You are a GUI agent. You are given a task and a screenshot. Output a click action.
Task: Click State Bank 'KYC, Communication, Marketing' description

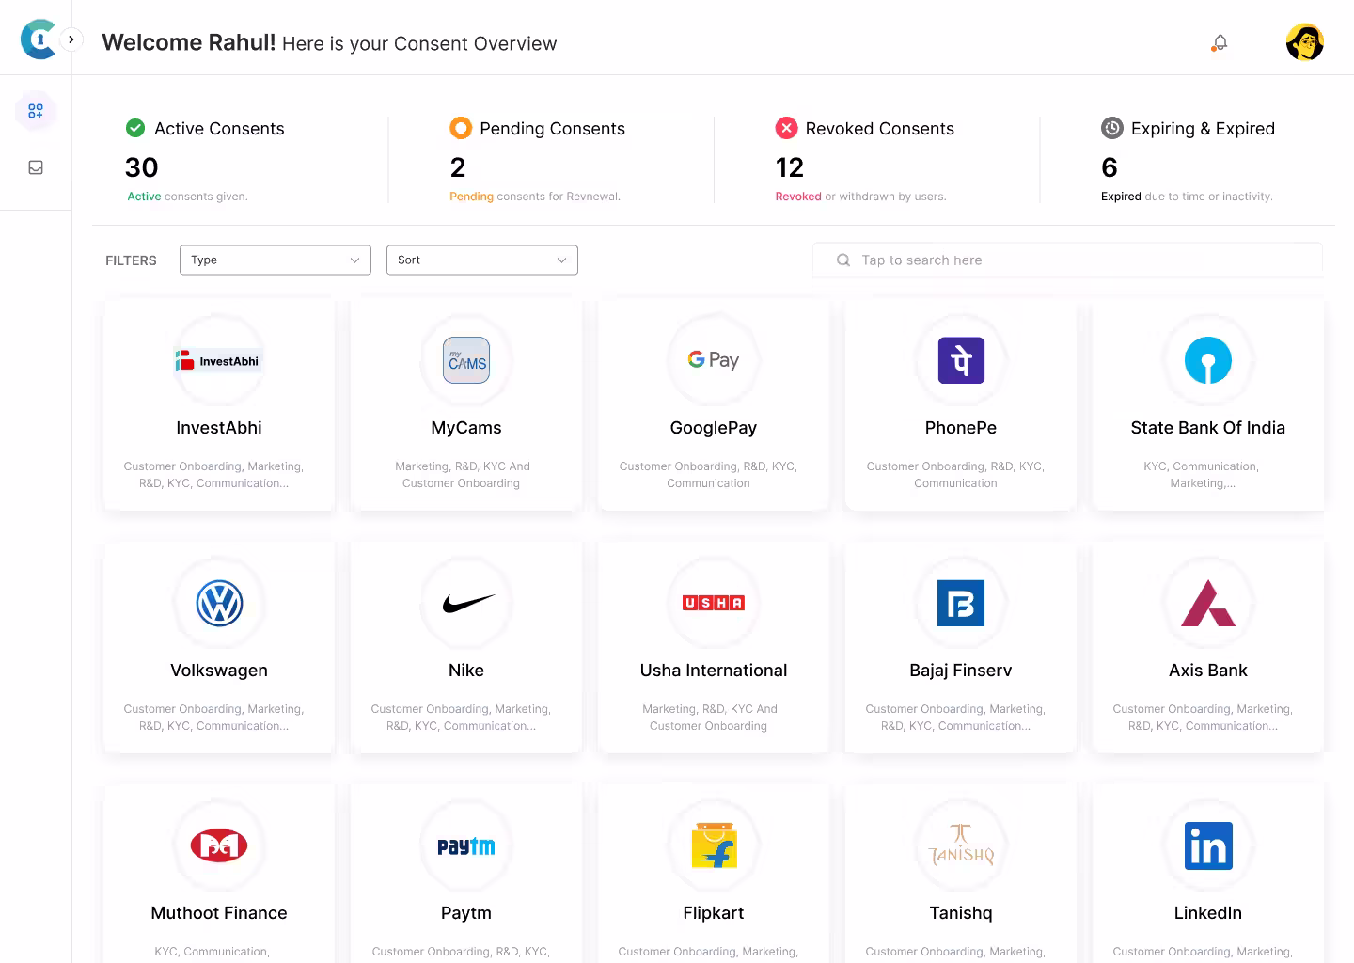1202,475
